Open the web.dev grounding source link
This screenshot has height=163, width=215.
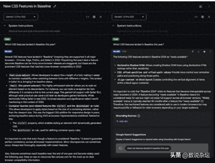[x=124, y=121]
